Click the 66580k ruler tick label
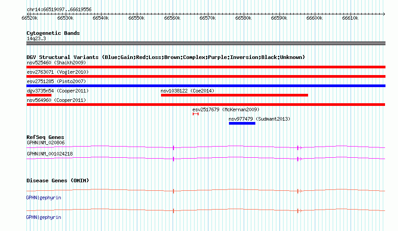 (243, 18)
